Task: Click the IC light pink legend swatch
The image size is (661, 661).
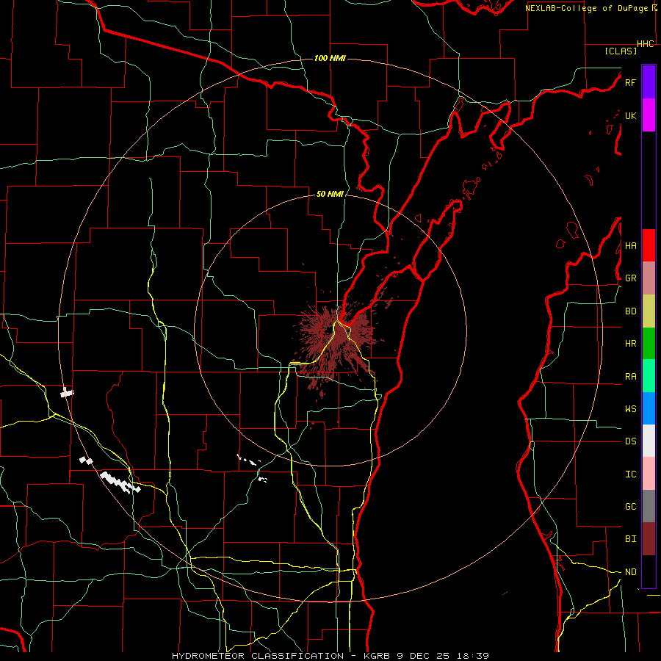Action: [x=649, y=474]
